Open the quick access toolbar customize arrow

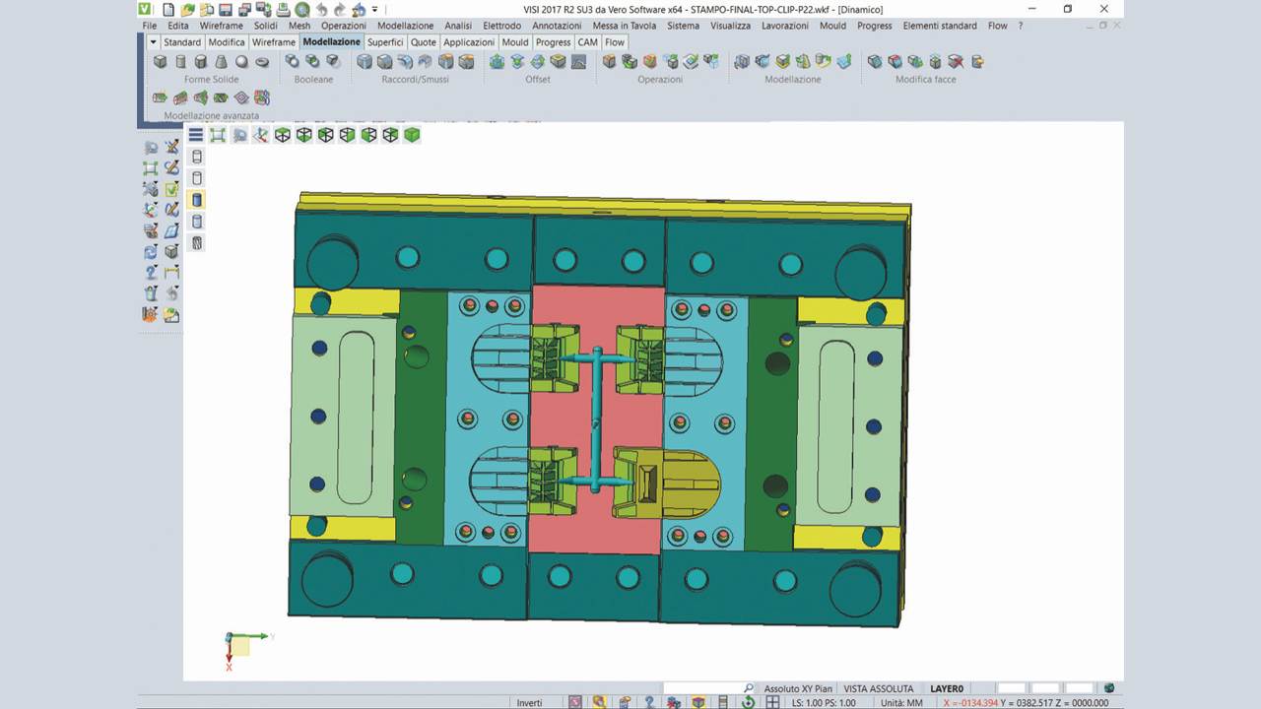tap(375, 10)
